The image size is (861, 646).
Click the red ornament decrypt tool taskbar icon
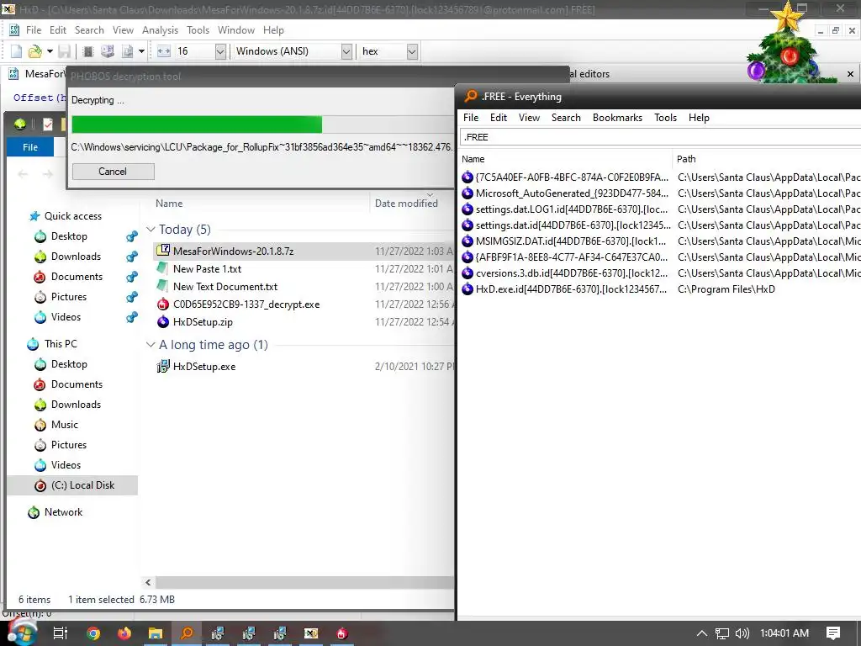pos(341,633)
